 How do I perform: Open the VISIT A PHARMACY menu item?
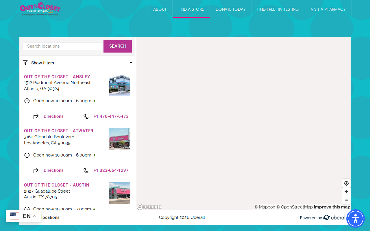(x=328, y=9)
